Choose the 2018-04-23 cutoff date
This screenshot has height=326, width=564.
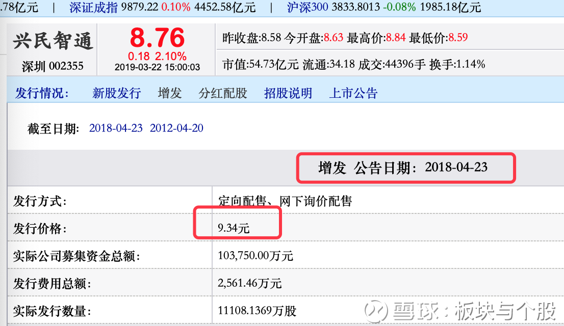click(116, 128)
